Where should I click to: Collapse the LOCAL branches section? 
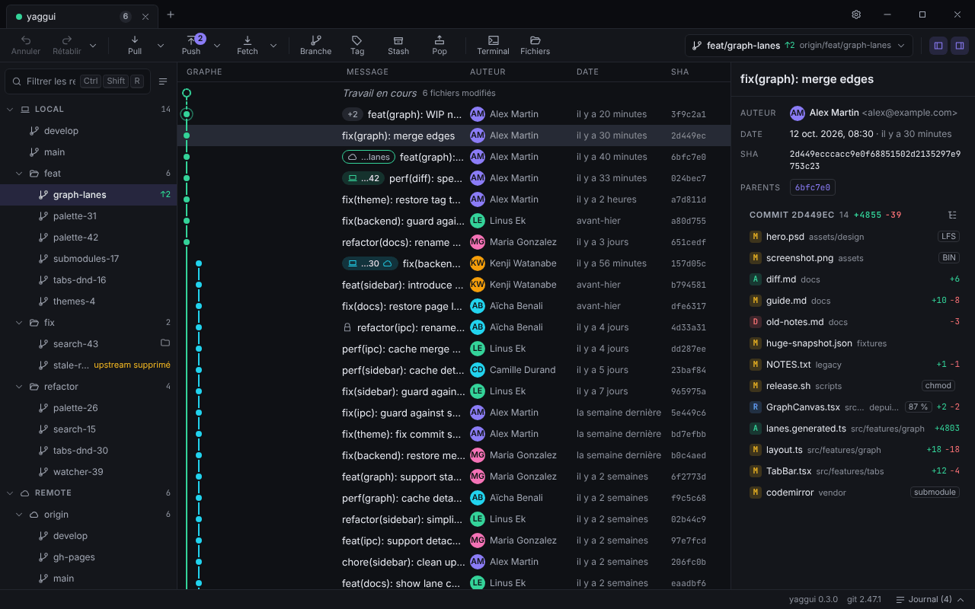click(x=11, y=109)
